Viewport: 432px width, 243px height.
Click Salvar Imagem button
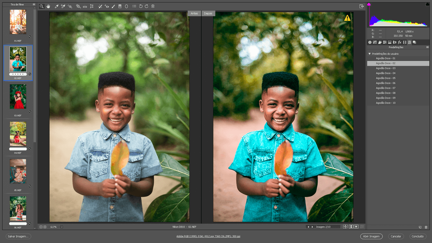coord(18,237)
